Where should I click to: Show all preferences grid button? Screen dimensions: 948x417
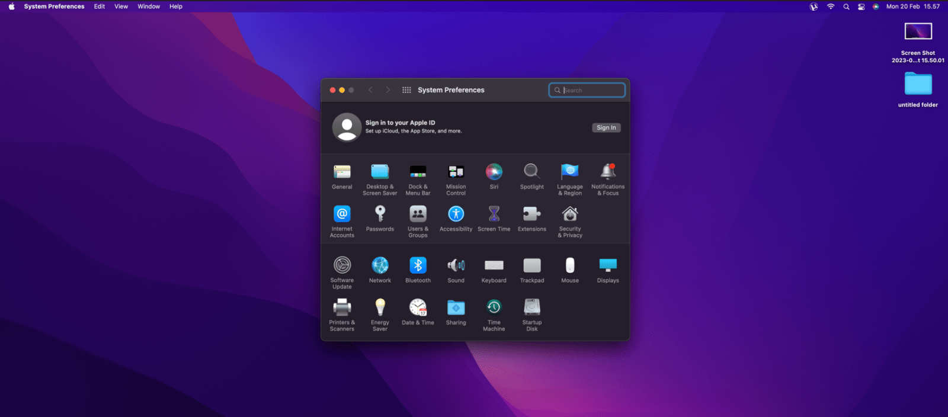tap(406, 90)
